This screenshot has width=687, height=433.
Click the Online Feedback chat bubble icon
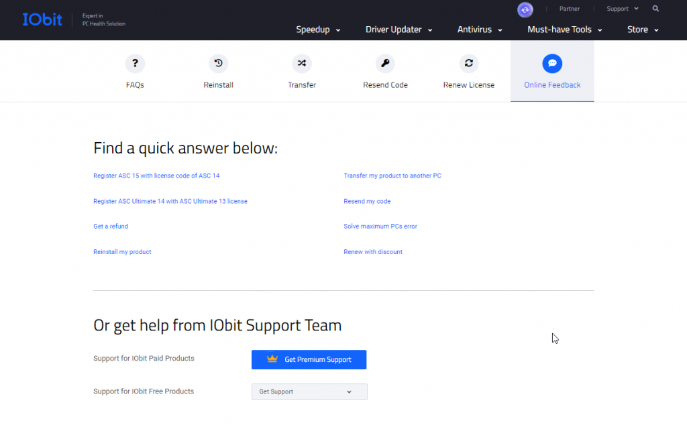click(552, 64)
